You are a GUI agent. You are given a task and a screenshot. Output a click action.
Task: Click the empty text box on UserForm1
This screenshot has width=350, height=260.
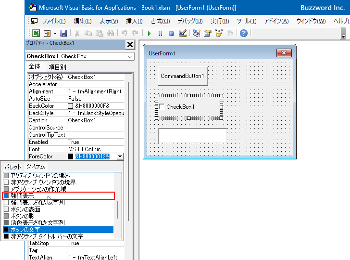tap(193, 135)
